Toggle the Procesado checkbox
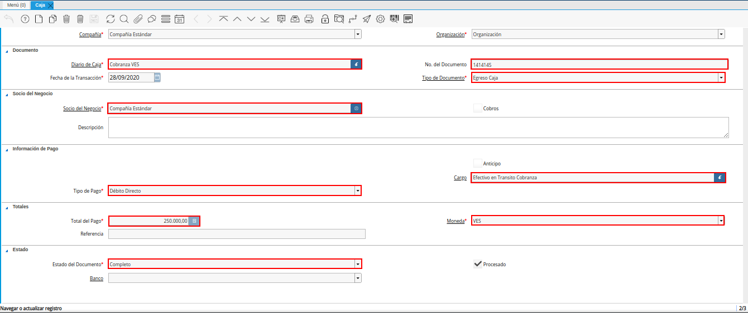Screen dimensions: 748x313 point(477,264)
